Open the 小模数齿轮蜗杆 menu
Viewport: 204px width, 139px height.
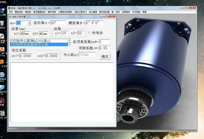[x=65, y=12]
